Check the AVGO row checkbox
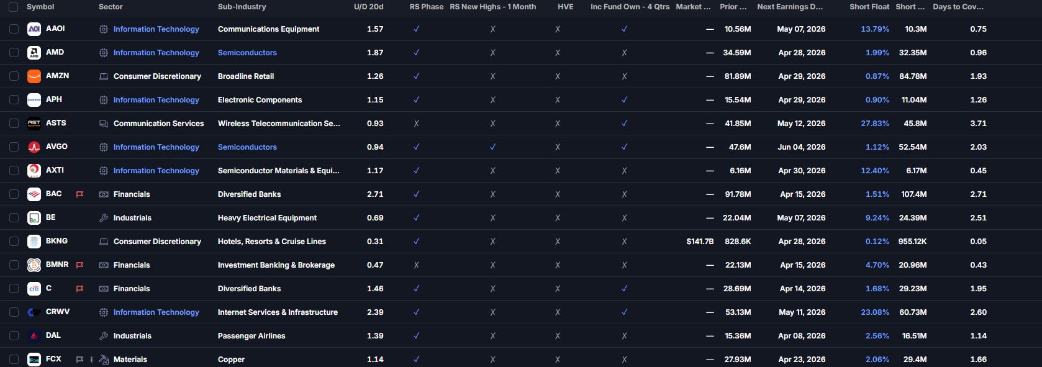 click(x=14, y=147)
